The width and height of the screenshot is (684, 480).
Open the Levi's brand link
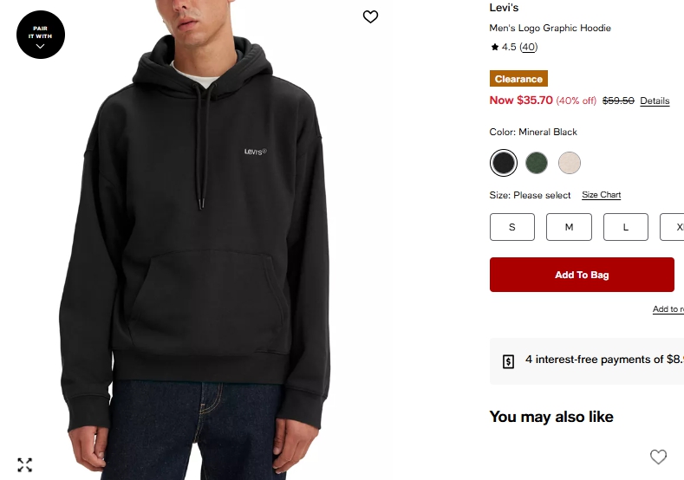pos(504,8)
